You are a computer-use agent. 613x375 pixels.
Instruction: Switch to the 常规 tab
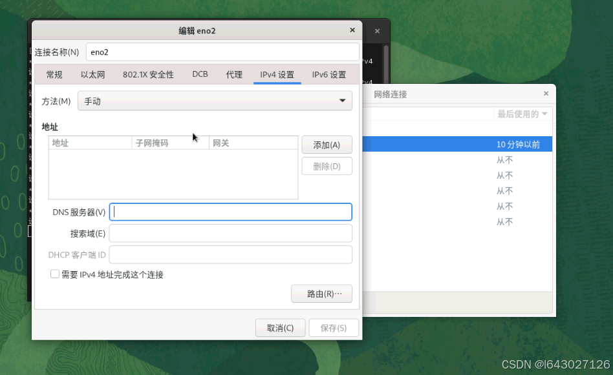coord(54,74)
